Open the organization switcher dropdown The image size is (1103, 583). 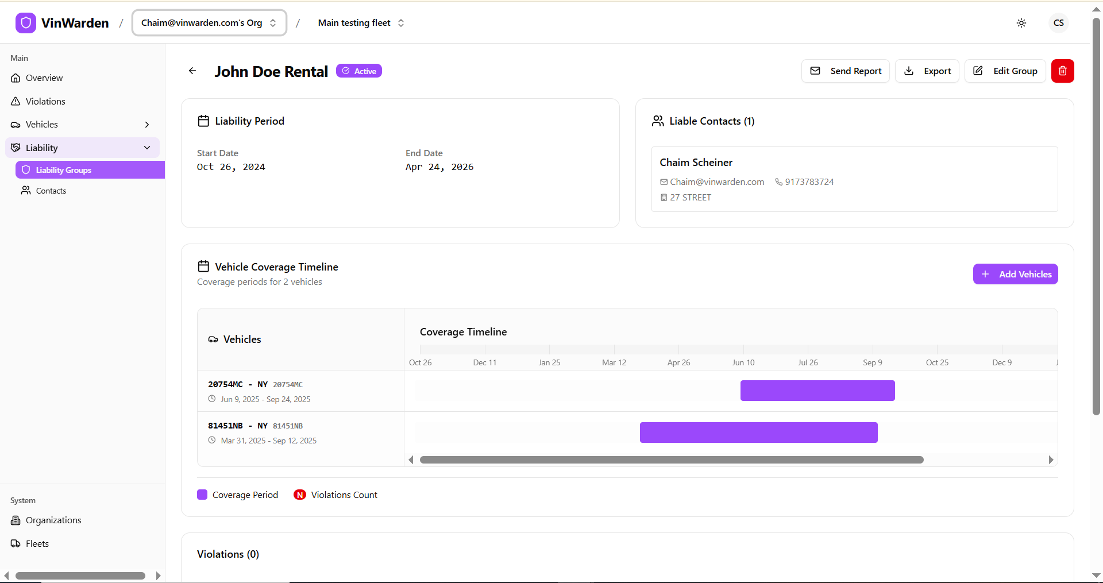click(209, 23)
